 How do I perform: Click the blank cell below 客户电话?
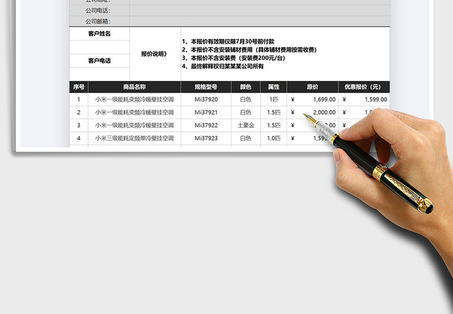(x=100, y=74)
